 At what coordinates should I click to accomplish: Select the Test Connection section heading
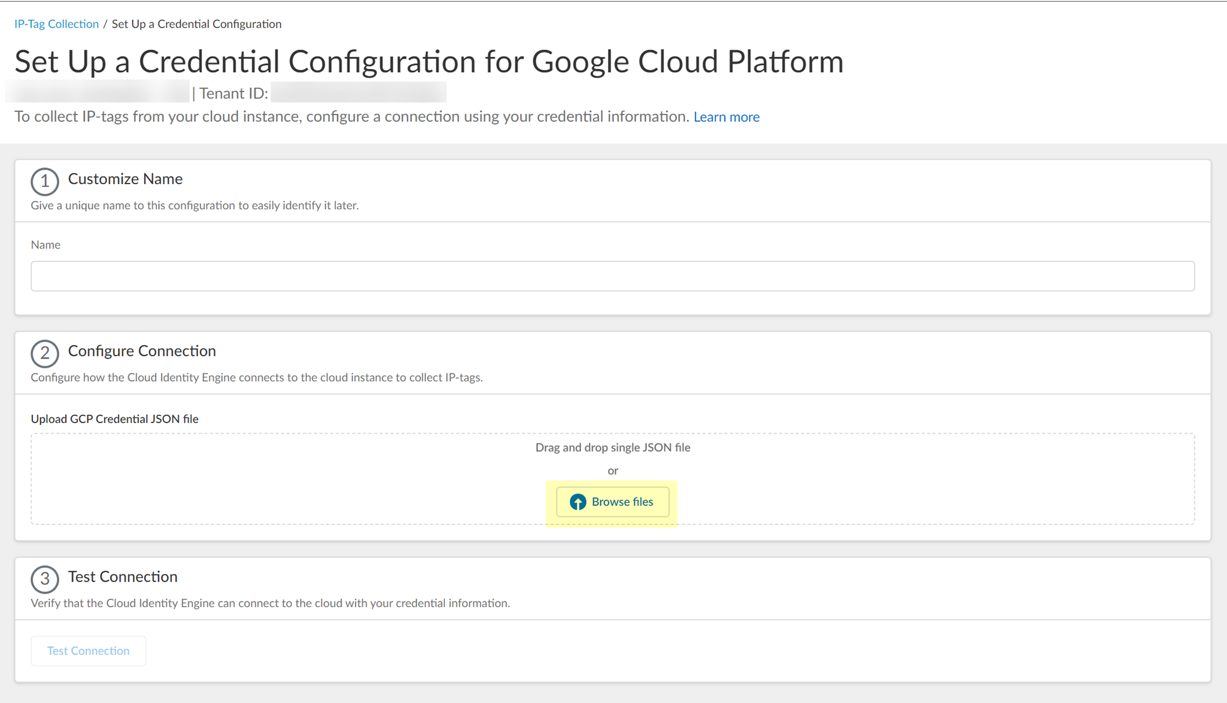point(123,576)
